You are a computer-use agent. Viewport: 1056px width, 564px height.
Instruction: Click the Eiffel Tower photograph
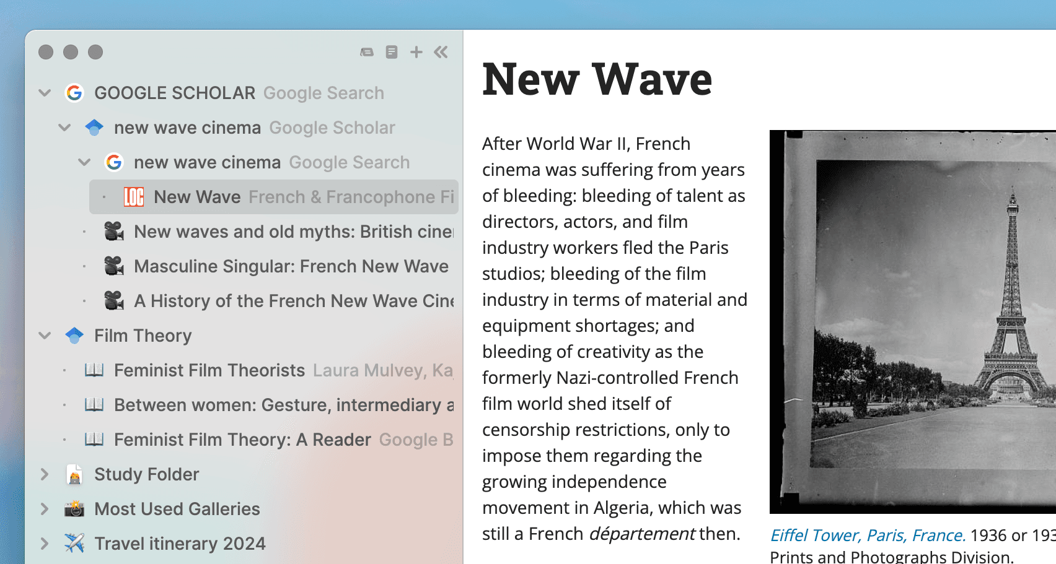click(x=911, y=322)
